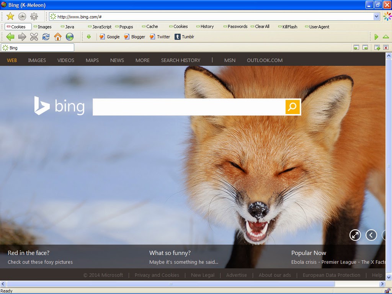Click Check out these foxy pictures
Screen dimensions: 392x294
[x=41, y=262]
